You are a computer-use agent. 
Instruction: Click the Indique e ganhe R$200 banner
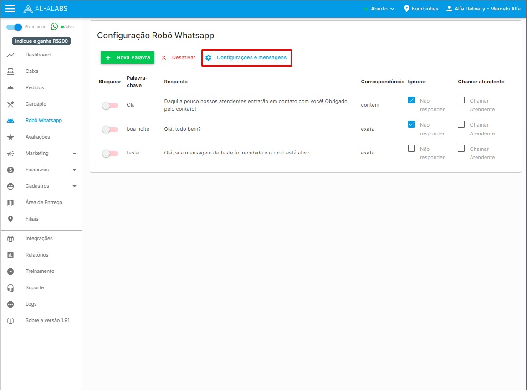point(41,41)
